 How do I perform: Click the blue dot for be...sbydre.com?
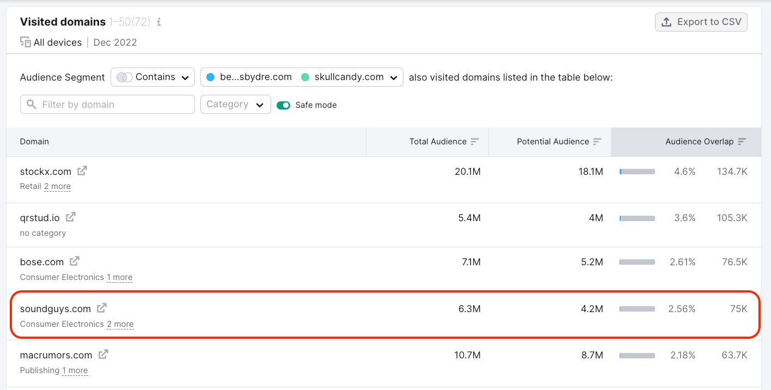tap(211, 77)
